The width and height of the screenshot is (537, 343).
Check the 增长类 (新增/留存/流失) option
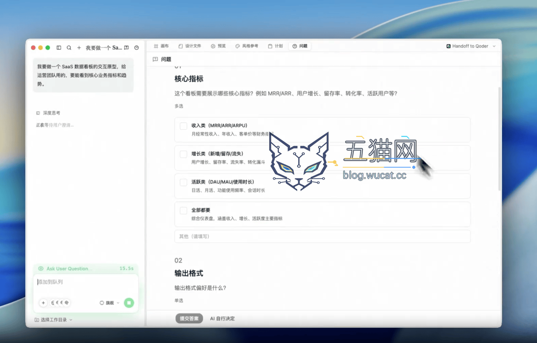(183, 154)
